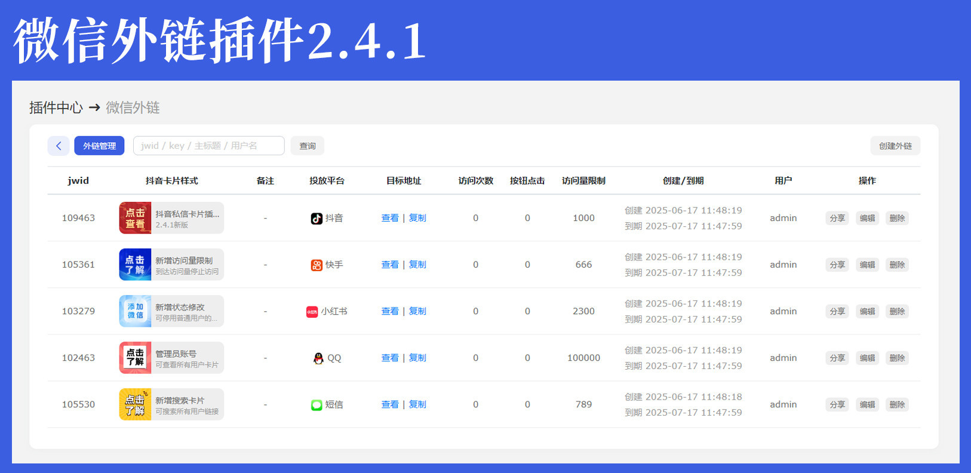Click the 创建/到期 column header
Image resolution: width=971 pixels, height=473 pixels.
click(683, 180)
